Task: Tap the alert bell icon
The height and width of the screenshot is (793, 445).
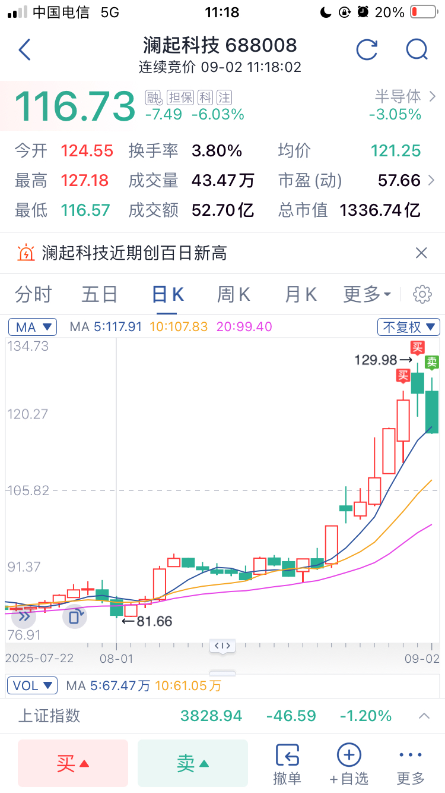Action: coord(26,253)
